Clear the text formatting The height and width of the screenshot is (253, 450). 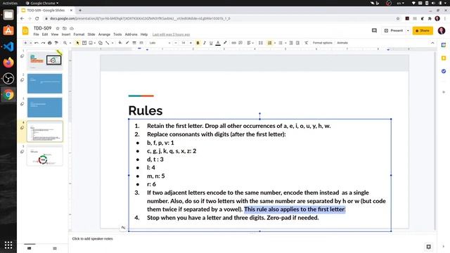[307, 43]
